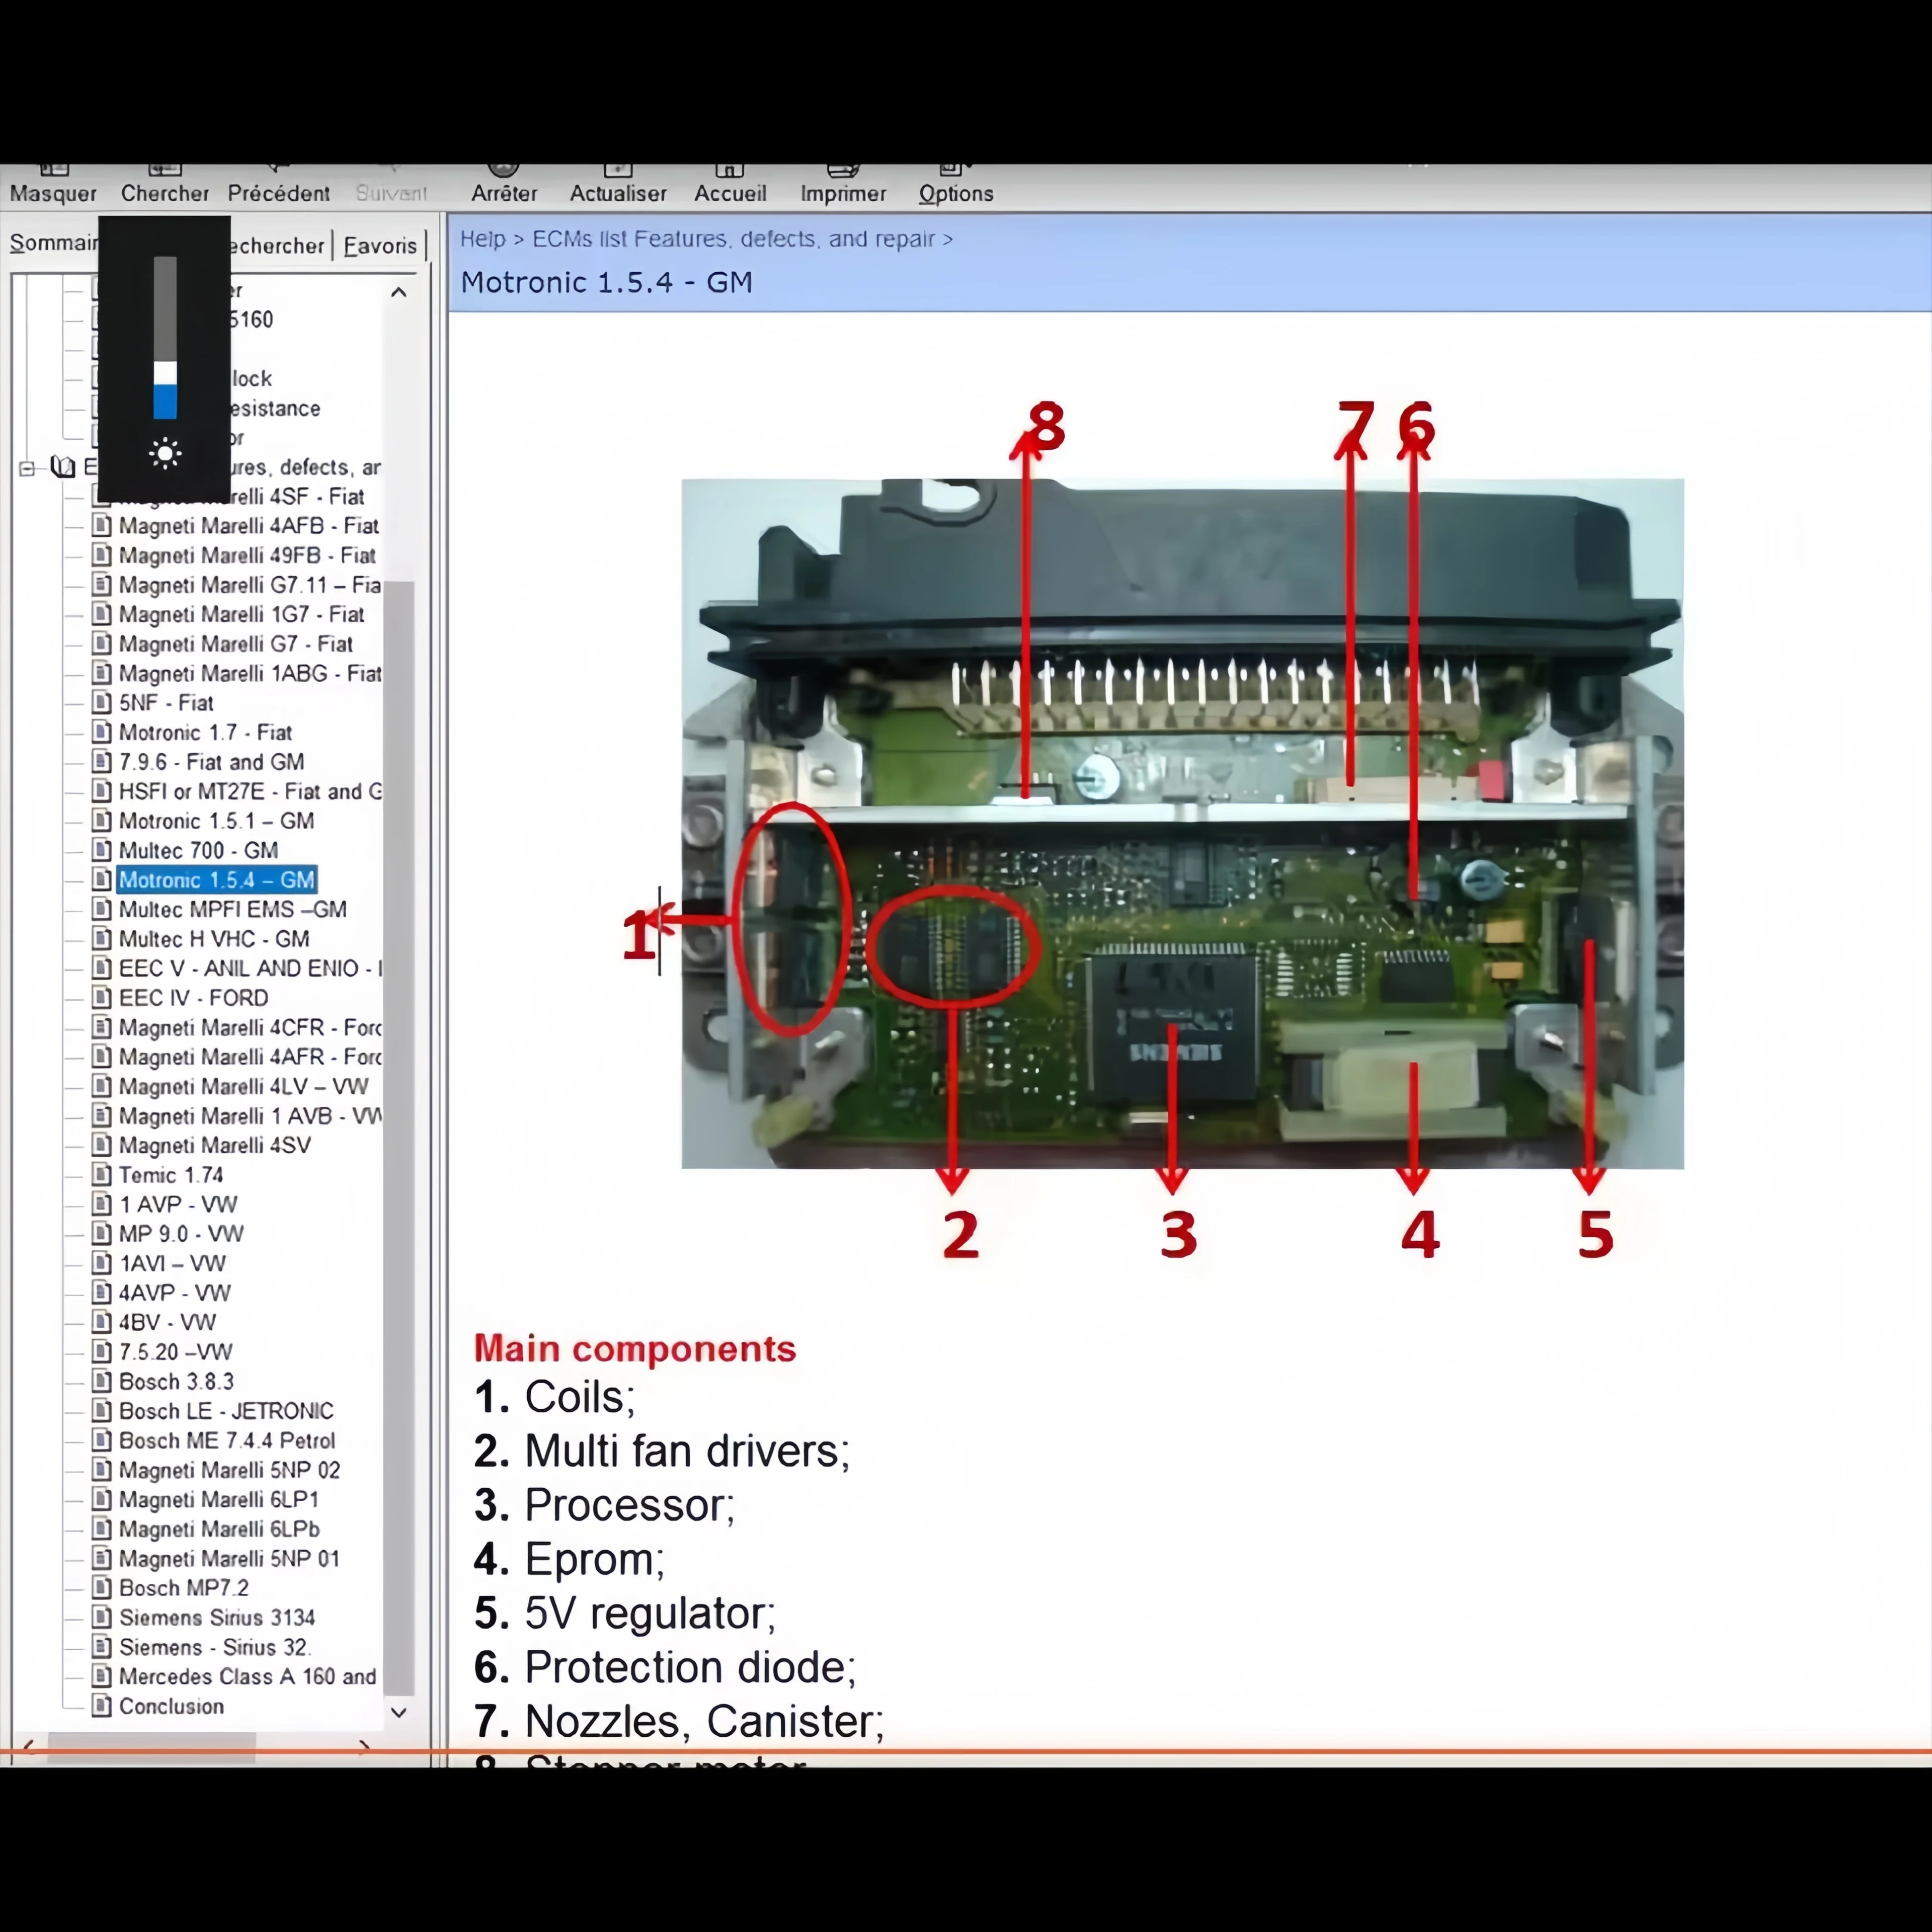Image resolution: width=1932 pixels, height=1932 pixels.
Task: Collapse the ECMs list tree node
Action: [27, 467]
